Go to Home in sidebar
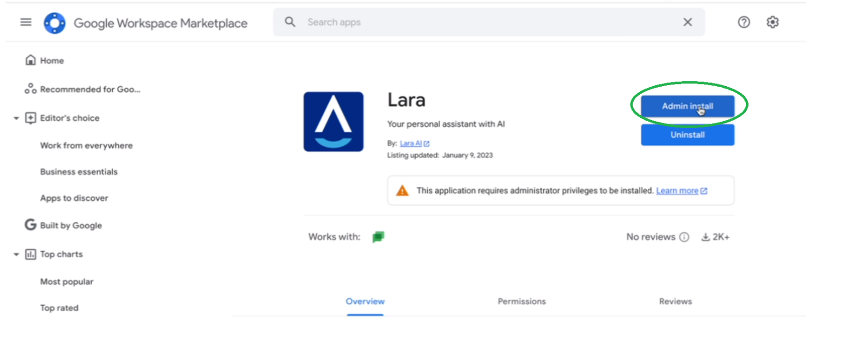The width and height of the screenshot is (843, 345). [x=52, y=61]
